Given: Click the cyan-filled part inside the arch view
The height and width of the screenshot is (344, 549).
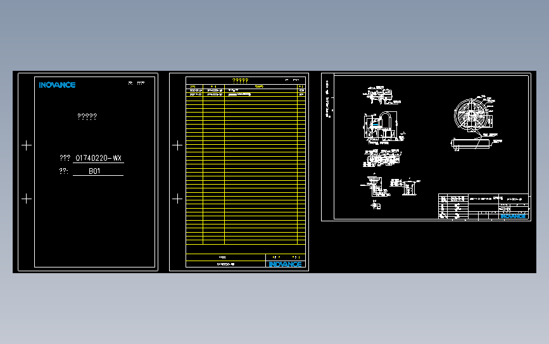Looking at the screenshot, I should pos(375,125).
